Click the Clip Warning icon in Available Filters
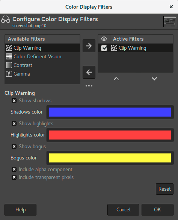The image size is (178, 220). click(x=9, y=48)
